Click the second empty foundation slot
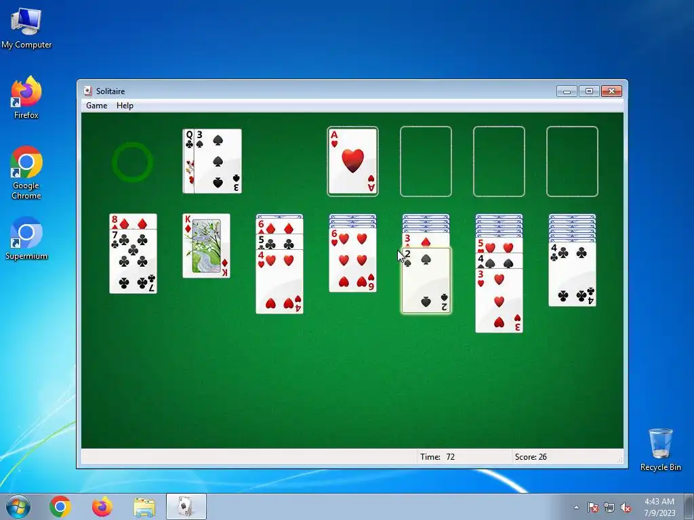Viewport: 694px width, 520px height. tap(426, 161)
